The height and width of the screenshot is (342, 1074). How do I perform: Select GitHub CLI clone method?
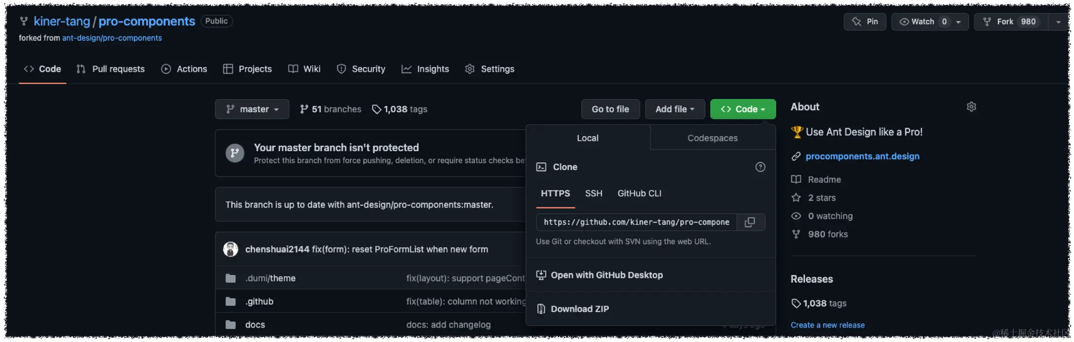coord(639,193)
